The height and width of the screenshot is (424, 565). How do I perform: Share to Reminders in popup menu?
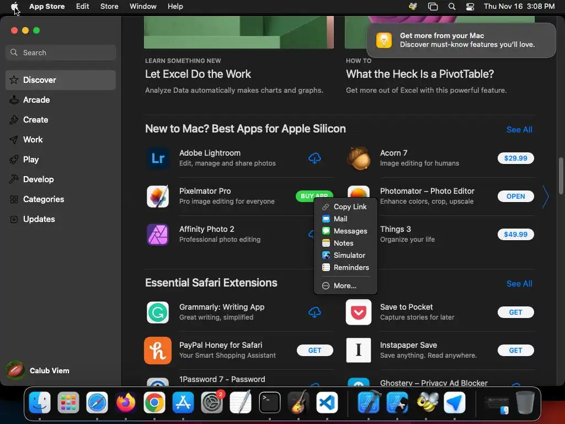345,268
